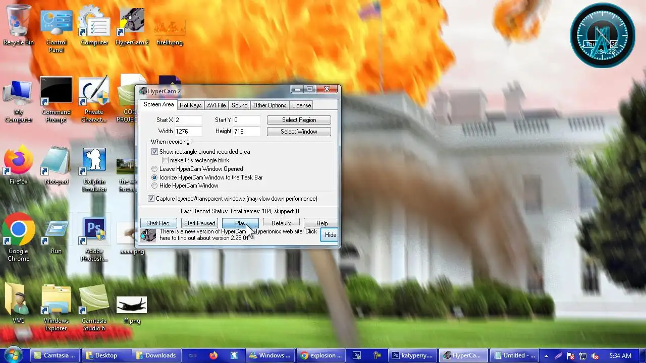Switch to the Sound tab

[239, 105]
